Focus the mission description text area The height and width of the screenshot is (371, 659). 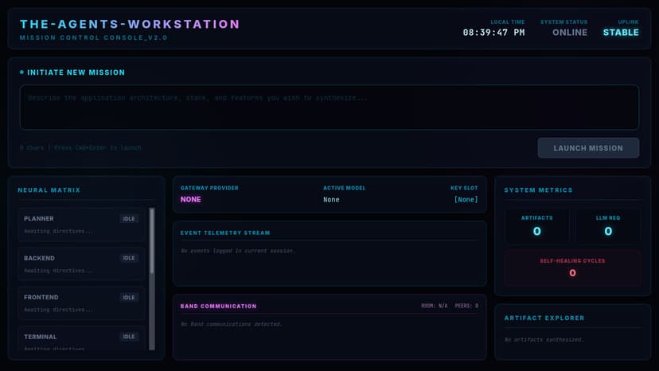[x=329, y=107]
